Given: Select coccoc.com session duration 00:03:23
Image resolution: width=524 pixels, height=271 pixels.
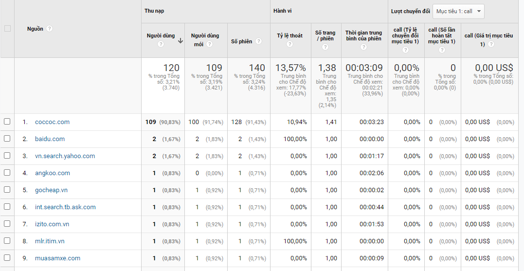Looking at the screenshot, I should (x=372, y=122).
